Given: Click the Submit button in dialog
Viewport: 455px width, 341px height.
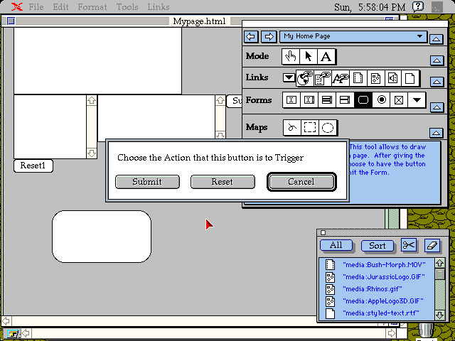Looking at the screenshot, I should coord(147,182).
